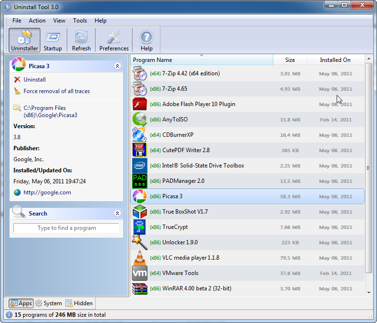Click the Uninstall link for Picasa 3

pyautogui.click(x=35, y=80)
